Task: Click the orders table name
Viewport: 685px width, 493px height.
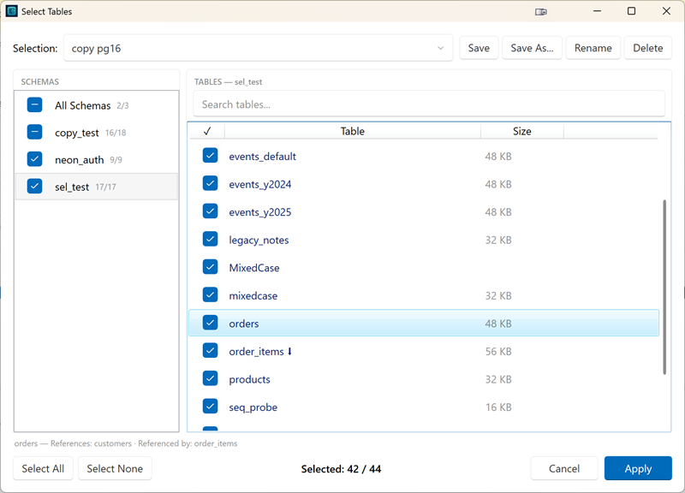Action: pyautogui.click(x=244, y=324)
